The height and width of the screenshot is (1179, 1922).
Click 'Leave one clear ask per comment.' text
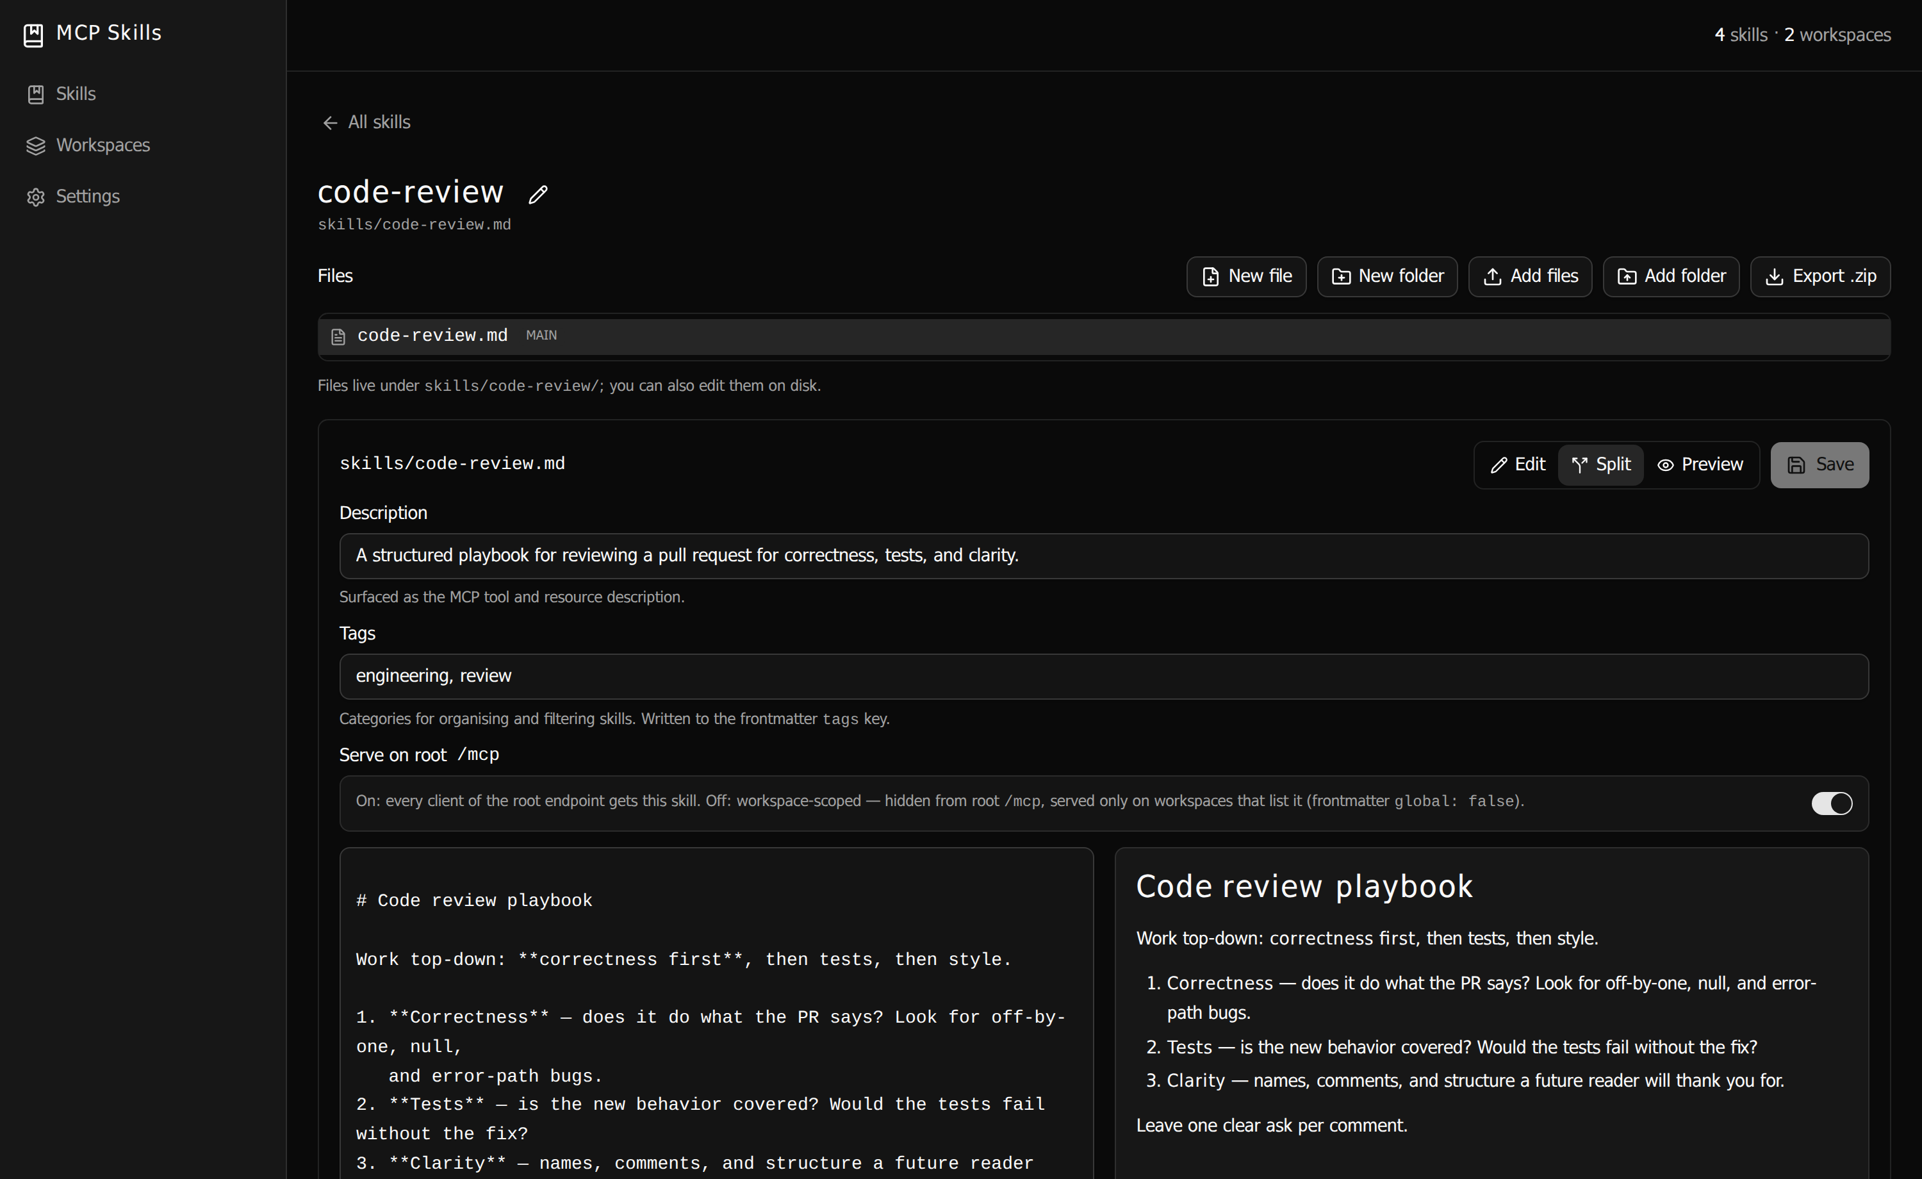click(x=1272, y=1125)
